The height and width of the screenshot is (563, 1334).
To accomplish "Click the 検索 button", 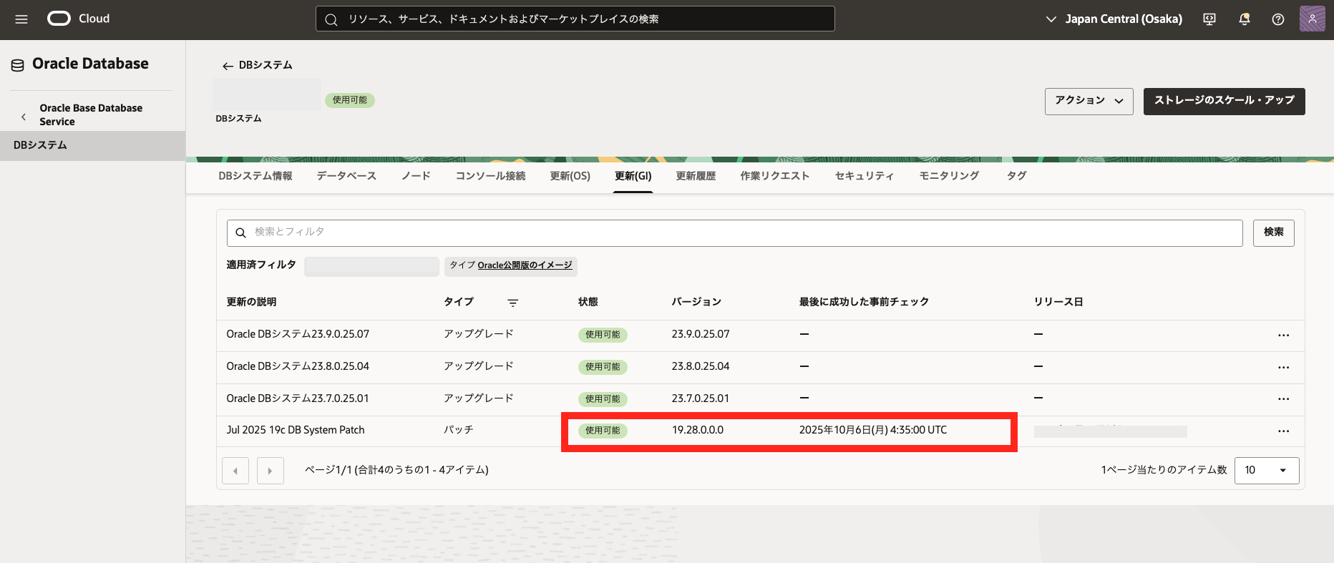I will pos(1273,232).
